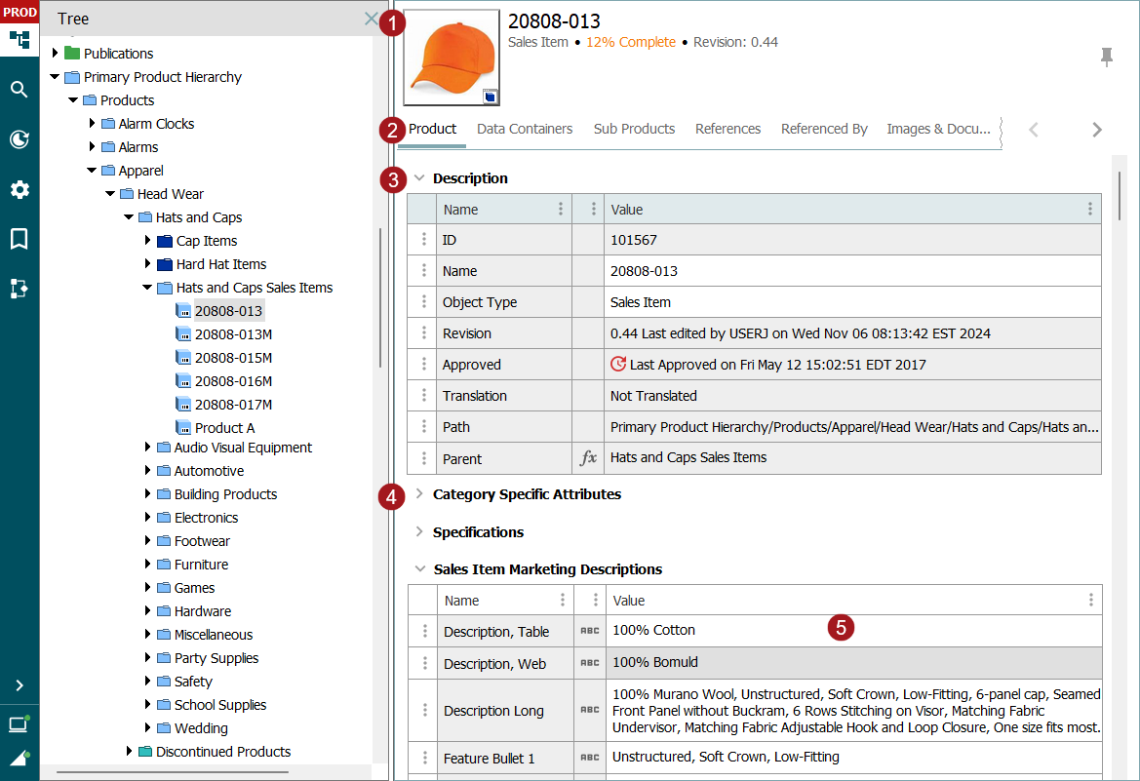Image resolution: width=1140 pixels, height=781 pixels.
Task: Open the Referenced By tab
Action: (x=824, y=129)
